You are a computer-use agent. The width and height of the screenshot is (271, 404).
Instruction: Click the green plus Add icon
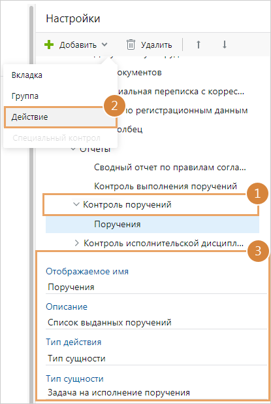49,45
